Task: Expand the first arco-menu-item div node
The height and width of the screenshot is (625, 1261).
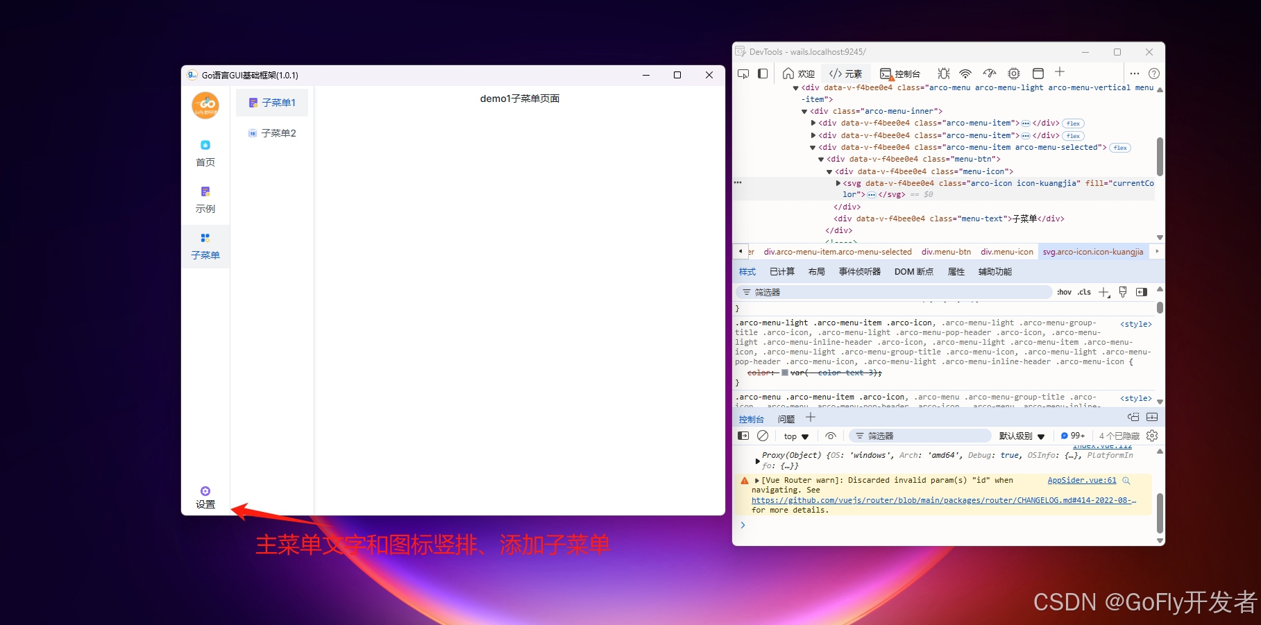Action: point(813,123)
